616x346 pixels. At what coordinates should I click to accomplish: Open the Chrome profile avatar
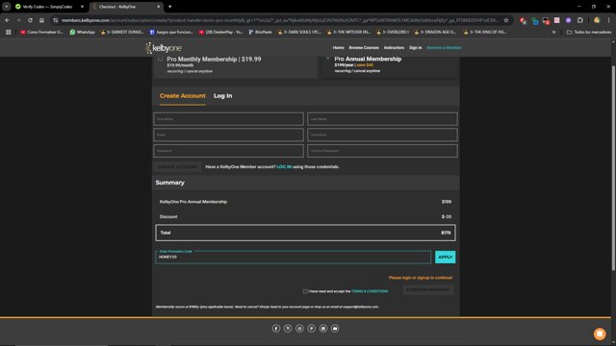[597, 20]
